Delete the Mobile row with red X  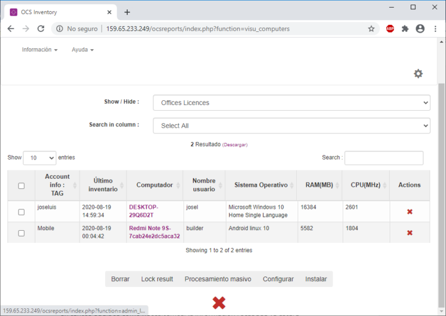coord(409,233)
